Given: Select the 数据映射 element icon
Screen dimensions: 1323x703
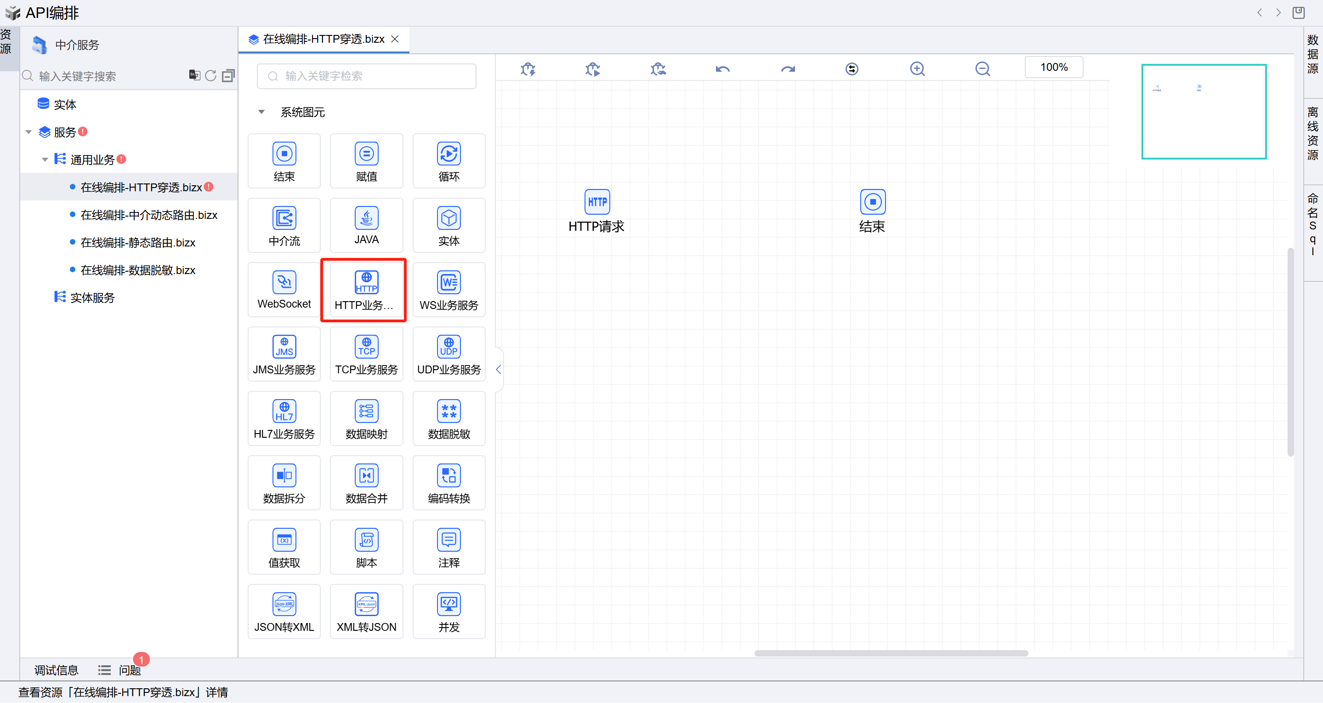Looking at the screenshot, I should tap(366, 411).
